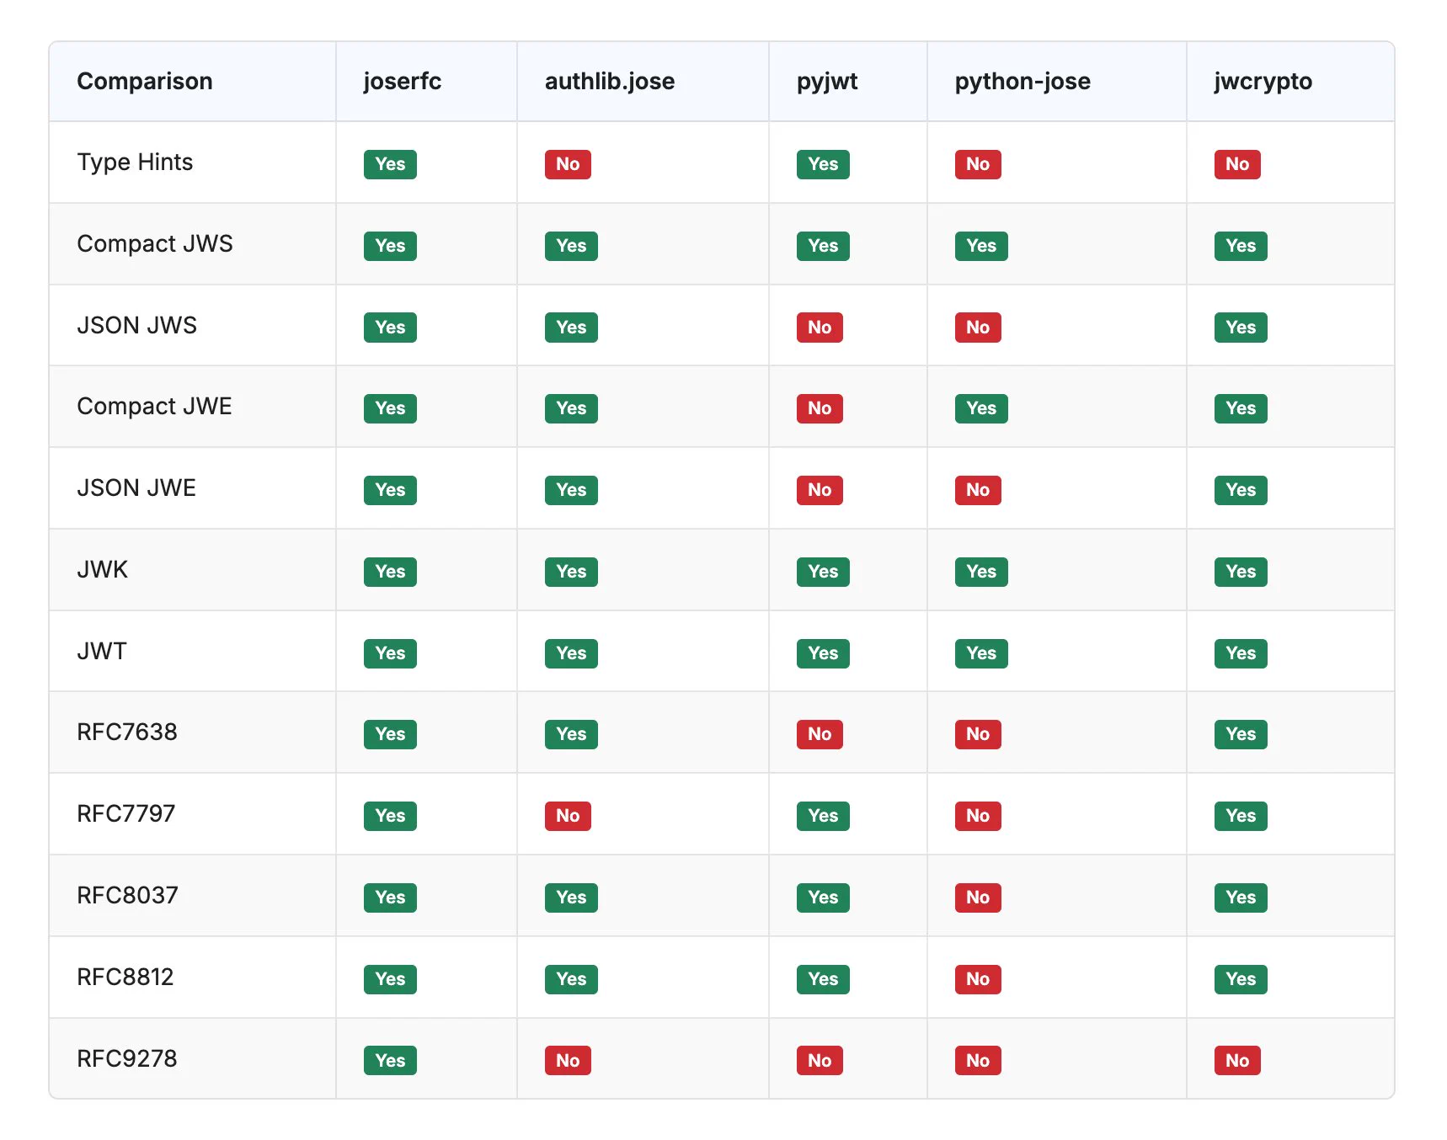Click the Yes badge for python-jose Compact JWE
Image resolution: width=1447 pixels, height=1140 pixels.
tap(981, 408)
